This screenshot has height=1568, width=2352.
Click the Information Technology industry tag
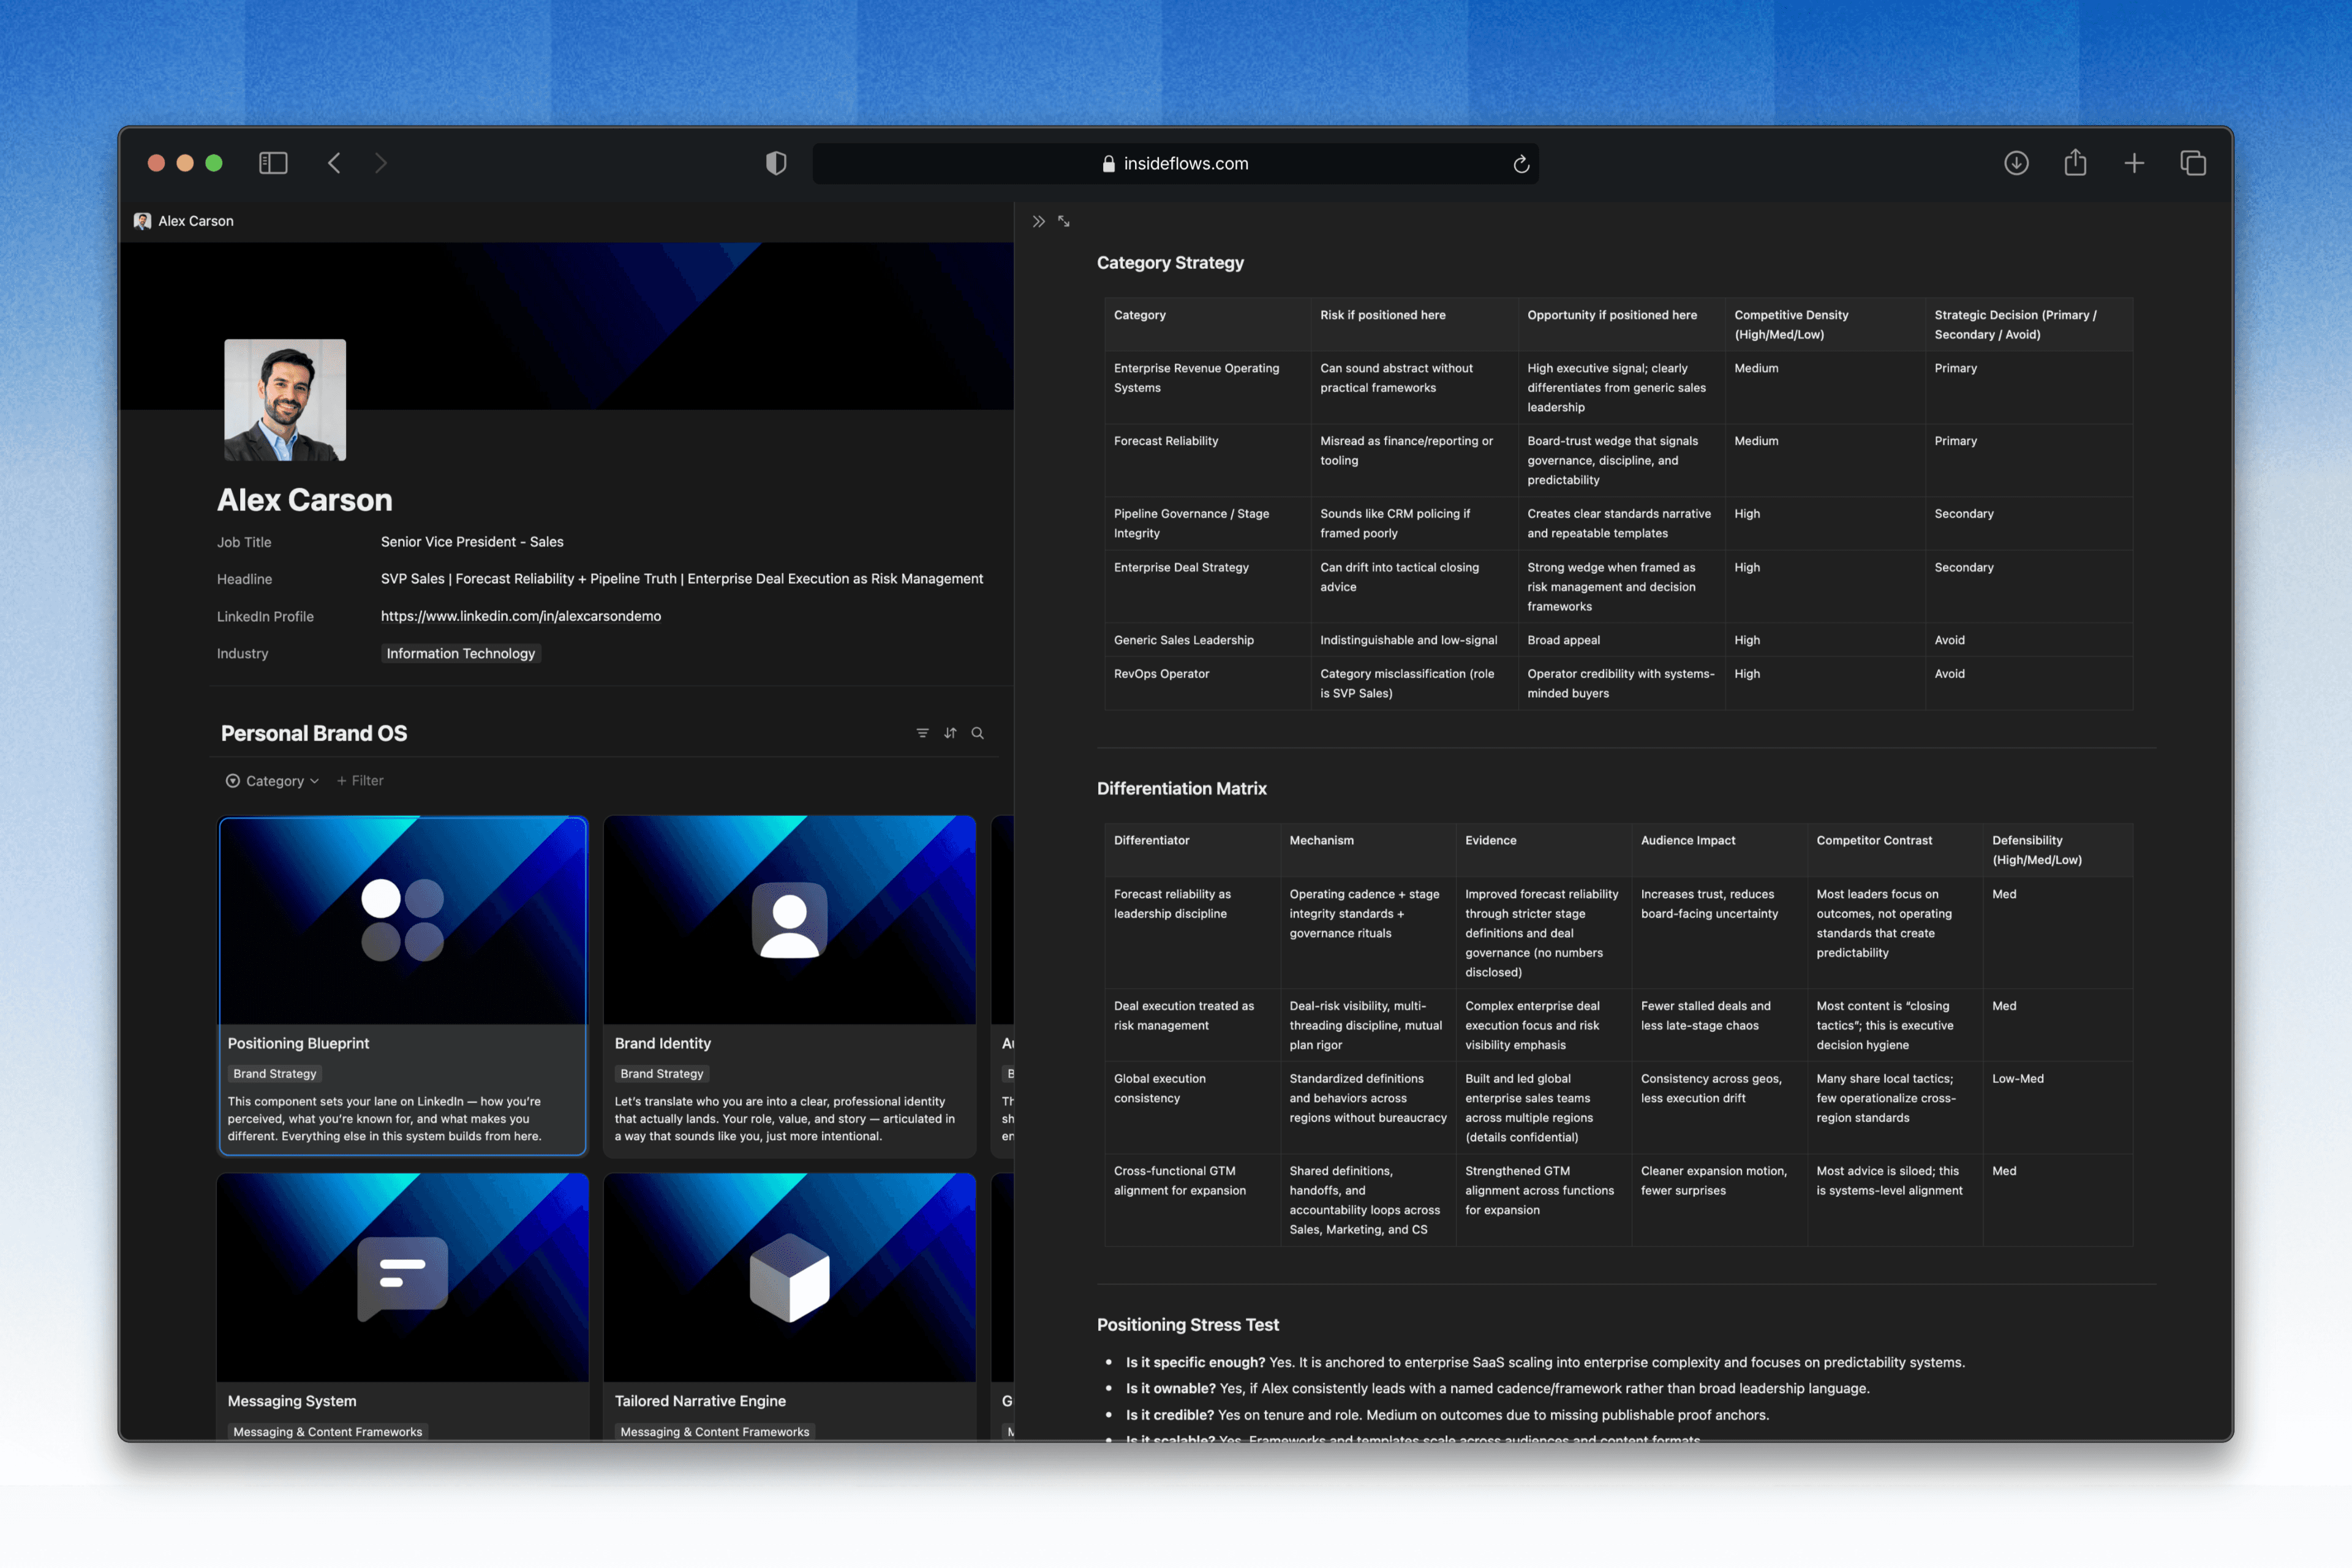[460, 654]
